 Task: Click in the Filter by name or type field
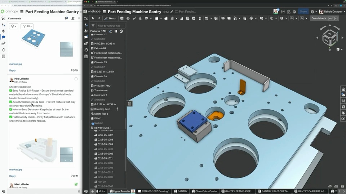[x=111, y=26]
